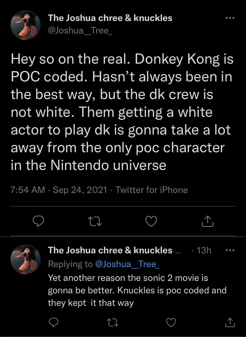
Task: Open the reply text about the sonic 2 movie
Action: [x=137, y=290]
